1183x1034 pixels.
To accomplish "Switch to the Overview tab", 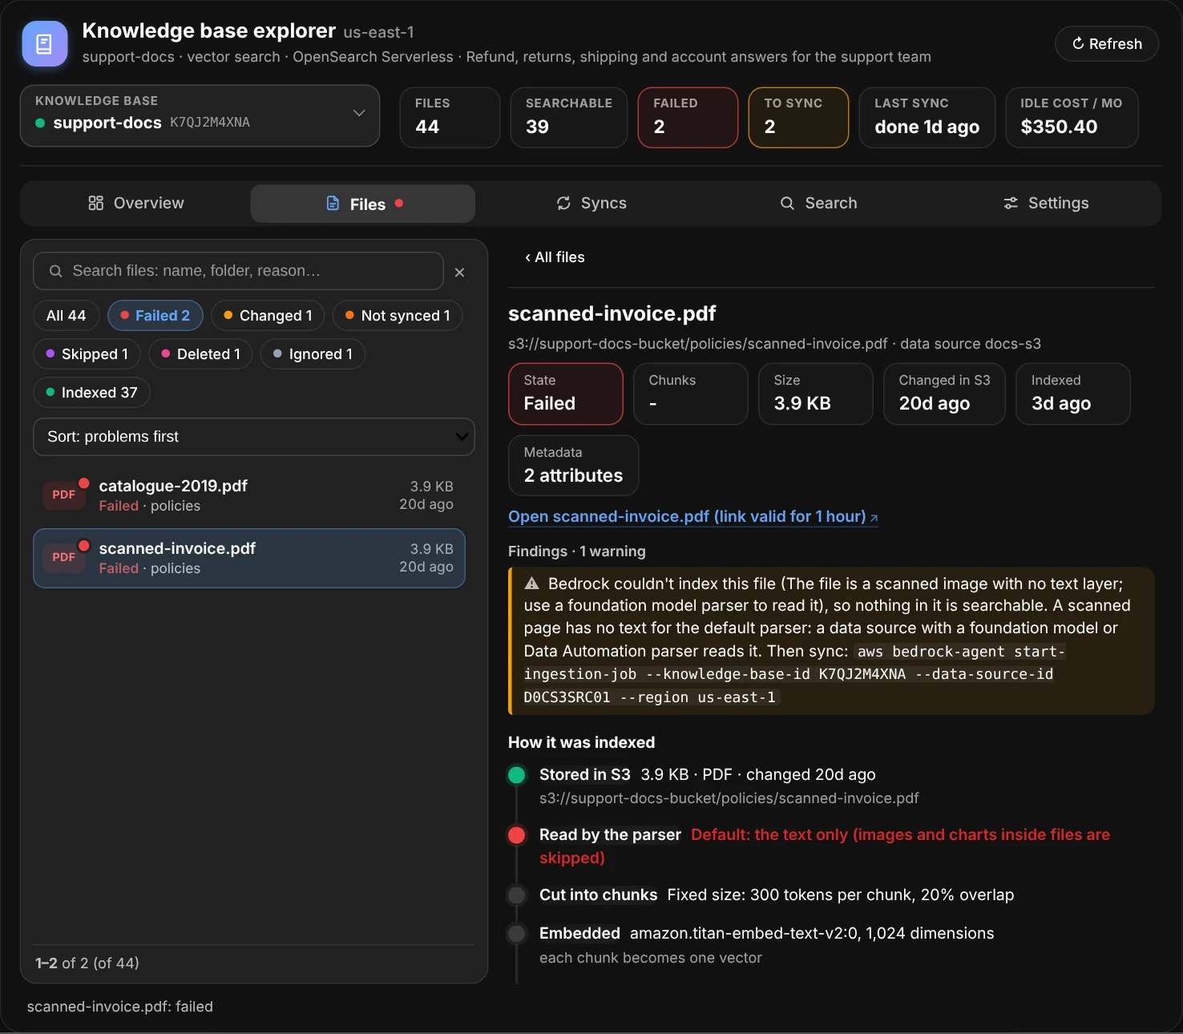I will tap(135, 204).
